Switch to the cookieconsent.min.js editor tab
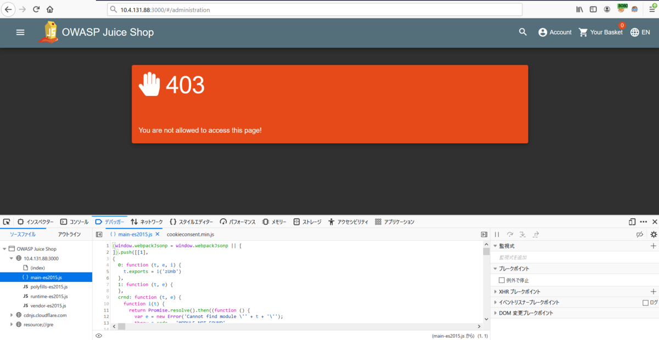This screenshot has height=340, width=659. 191,234
